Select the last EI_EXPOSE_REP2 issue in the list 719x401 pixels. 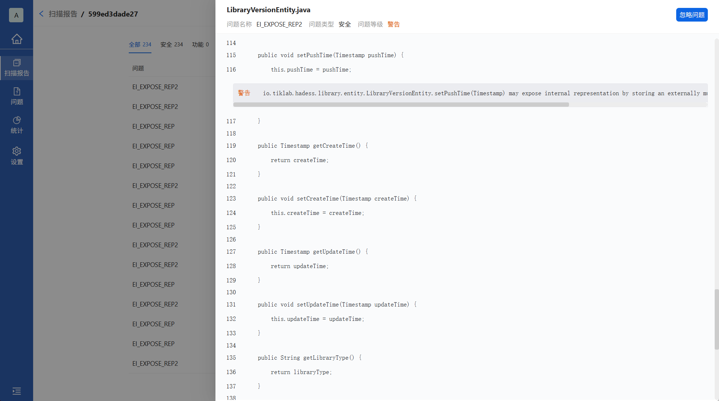[x=155, y=364]
